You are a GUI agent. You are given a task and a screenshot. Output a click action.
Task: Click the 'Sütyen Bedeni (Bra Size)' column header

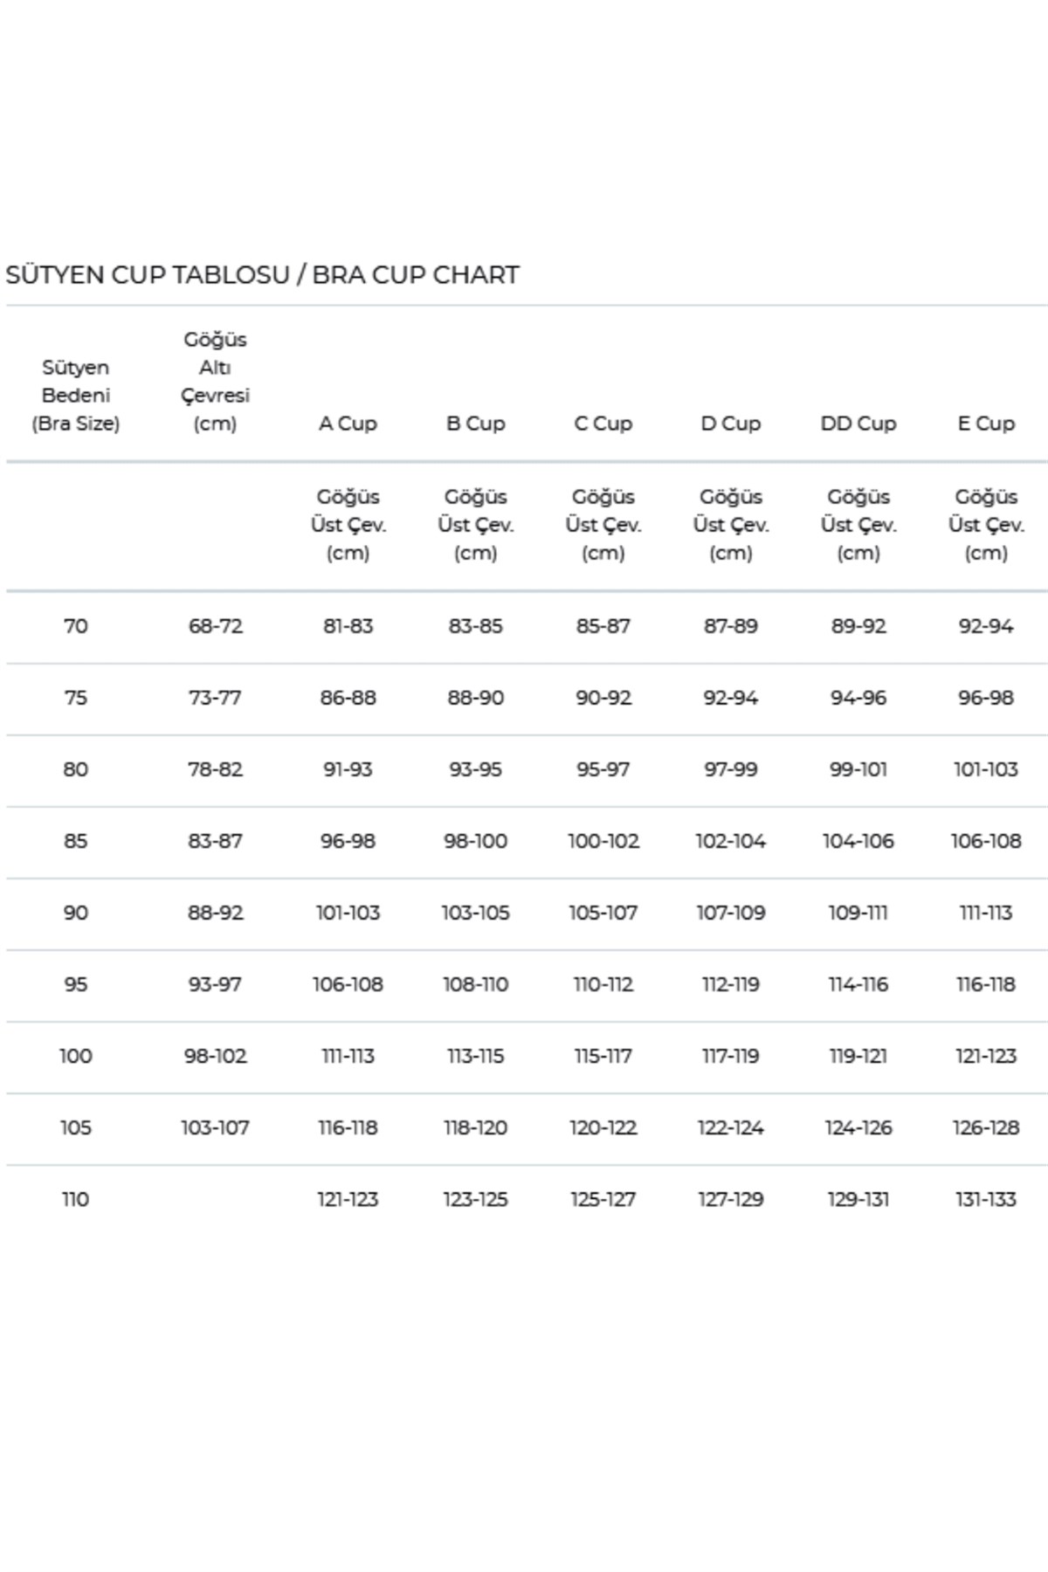(x=76, y=396)
